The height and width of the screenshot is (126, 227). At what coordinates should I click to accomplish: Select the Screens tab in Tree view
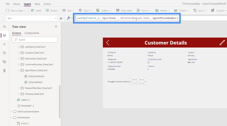pyautogui.click(x=16, y=33)
